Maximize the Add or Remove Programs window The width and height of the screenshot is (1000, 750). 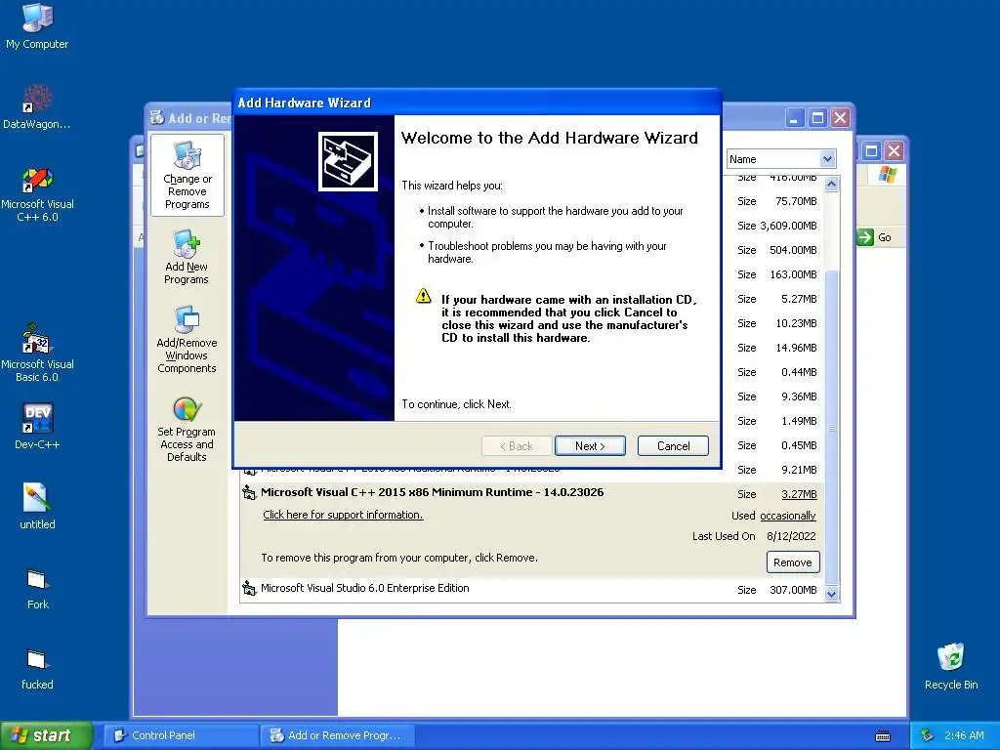[x=817, y=118]
